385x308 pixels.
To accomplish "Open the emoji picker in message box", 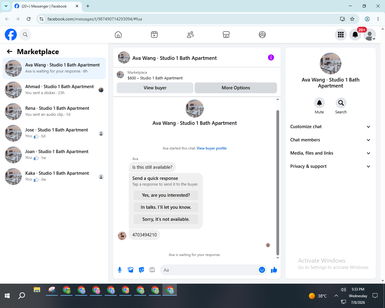I will (262, 270).
